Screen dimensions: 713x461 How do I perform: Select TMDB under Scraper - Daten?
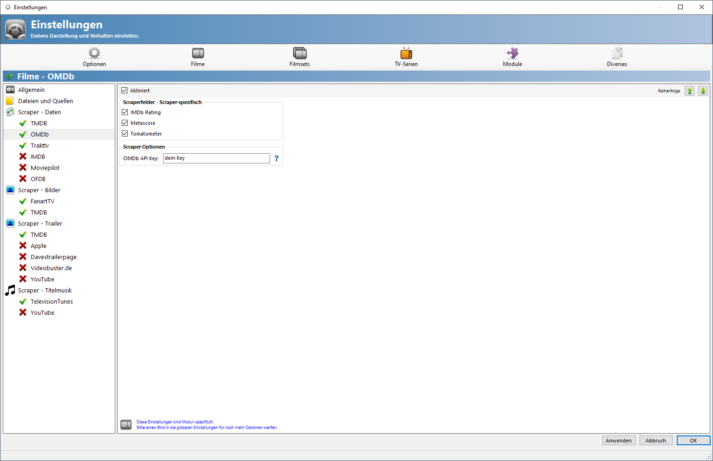pyautogui.click(x=39, y=123)
